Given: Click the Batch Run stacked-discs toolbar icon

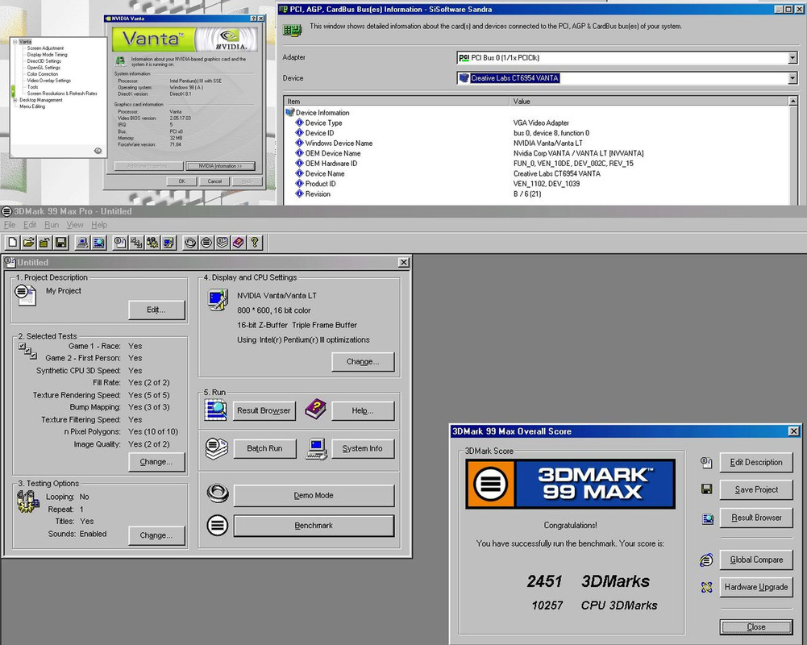Looking at the screenshot, I should (x=223, y=243).
